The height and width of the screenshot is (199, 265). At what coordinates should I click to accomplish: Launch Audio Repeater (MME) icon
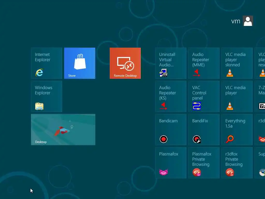coord(197,73)
